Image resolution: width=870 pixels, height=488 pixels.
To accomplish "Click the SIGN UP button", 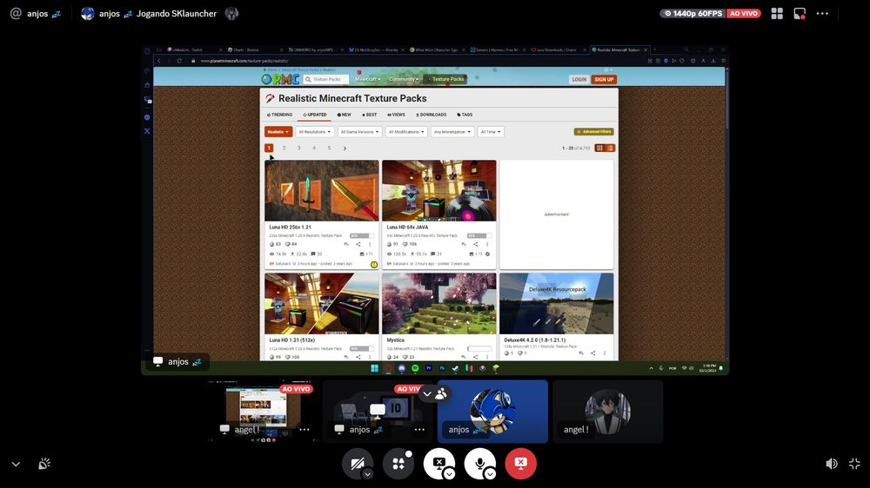I will pos(604,79).
